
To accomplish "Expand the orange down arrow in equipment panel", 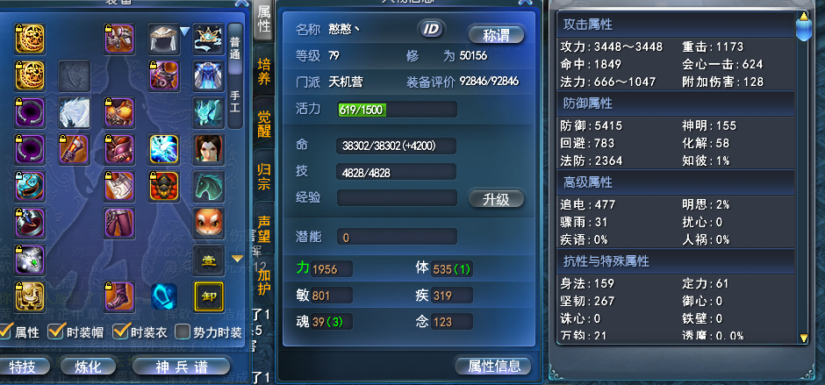I will pyautogui.click(x=237, y=259).
